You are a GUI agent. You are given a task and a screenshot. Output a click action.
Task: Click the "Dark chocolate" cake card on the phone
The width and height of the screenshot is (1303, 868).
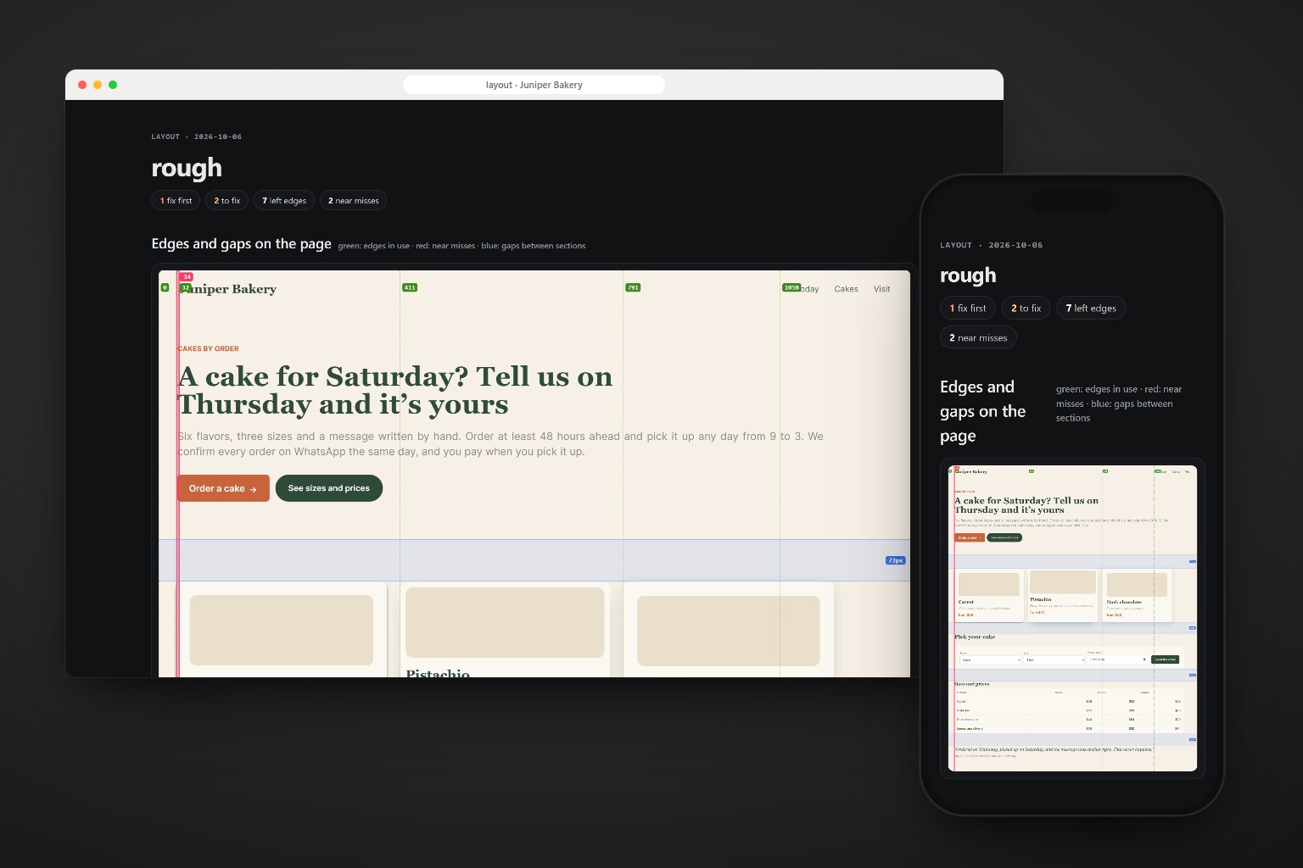pyautogui.click(x=1137, y=596)
